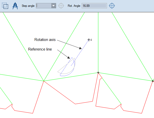This screenshot has width=154, height=118.
Task: Click the Rotation axis annotation text
Action: pyautogui.click(x=45, y=40)
